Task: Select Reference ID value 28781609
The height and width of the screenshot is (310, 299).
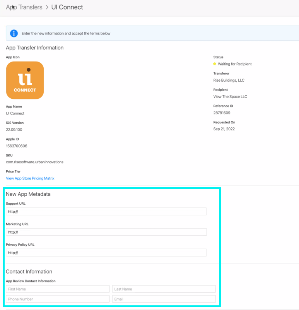Action: tap(222, 113)
